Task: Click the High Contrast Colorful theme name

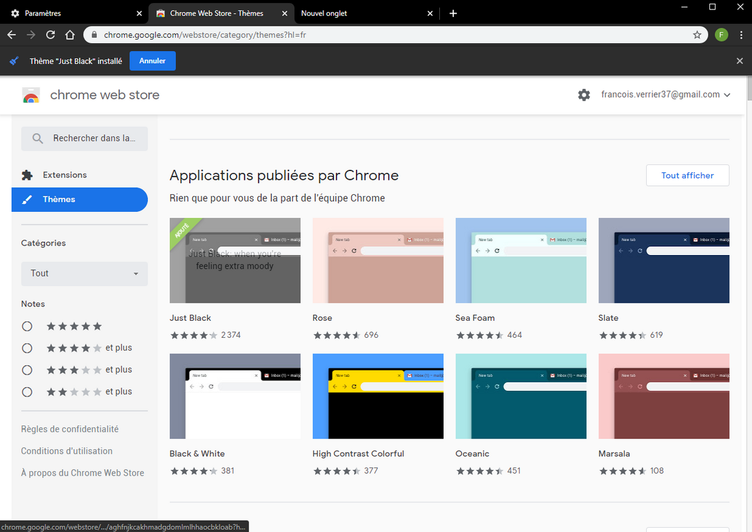Action: click(x=358, y=454)
